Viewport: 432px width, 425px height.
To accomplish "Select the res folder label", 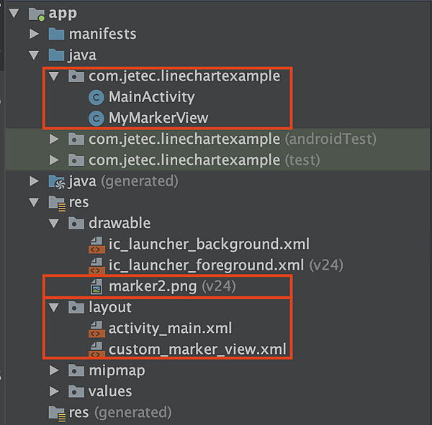I will point(78,203).
